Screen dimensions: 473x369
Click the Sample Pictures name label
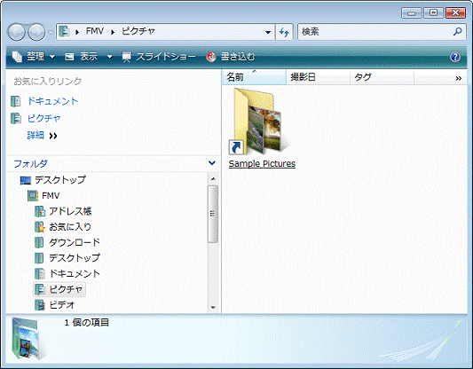[262, 164]
